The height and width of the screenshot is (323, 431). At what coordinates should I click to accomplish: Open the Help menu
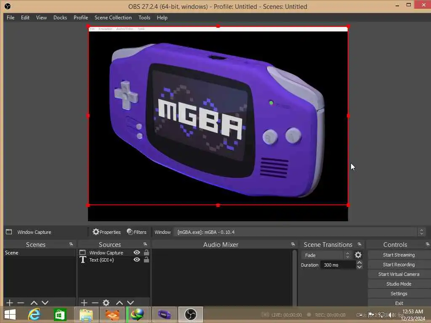point(162,18)
